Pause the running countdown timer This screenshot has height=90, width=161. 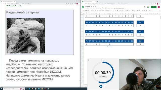point(101,86)
